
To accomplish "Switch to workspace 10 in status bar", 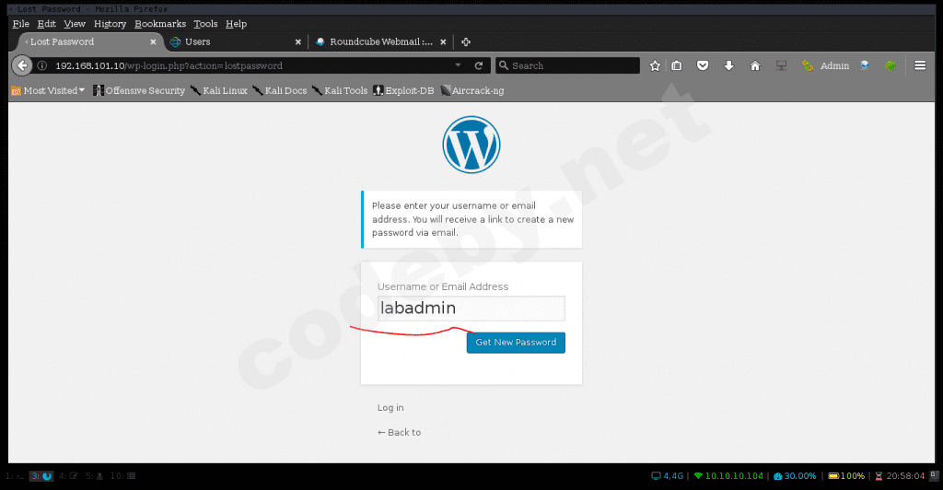I will coord(122,476).
